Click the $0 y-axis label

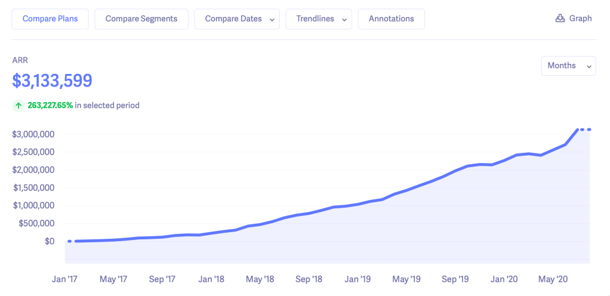click(x=49, y=241)
